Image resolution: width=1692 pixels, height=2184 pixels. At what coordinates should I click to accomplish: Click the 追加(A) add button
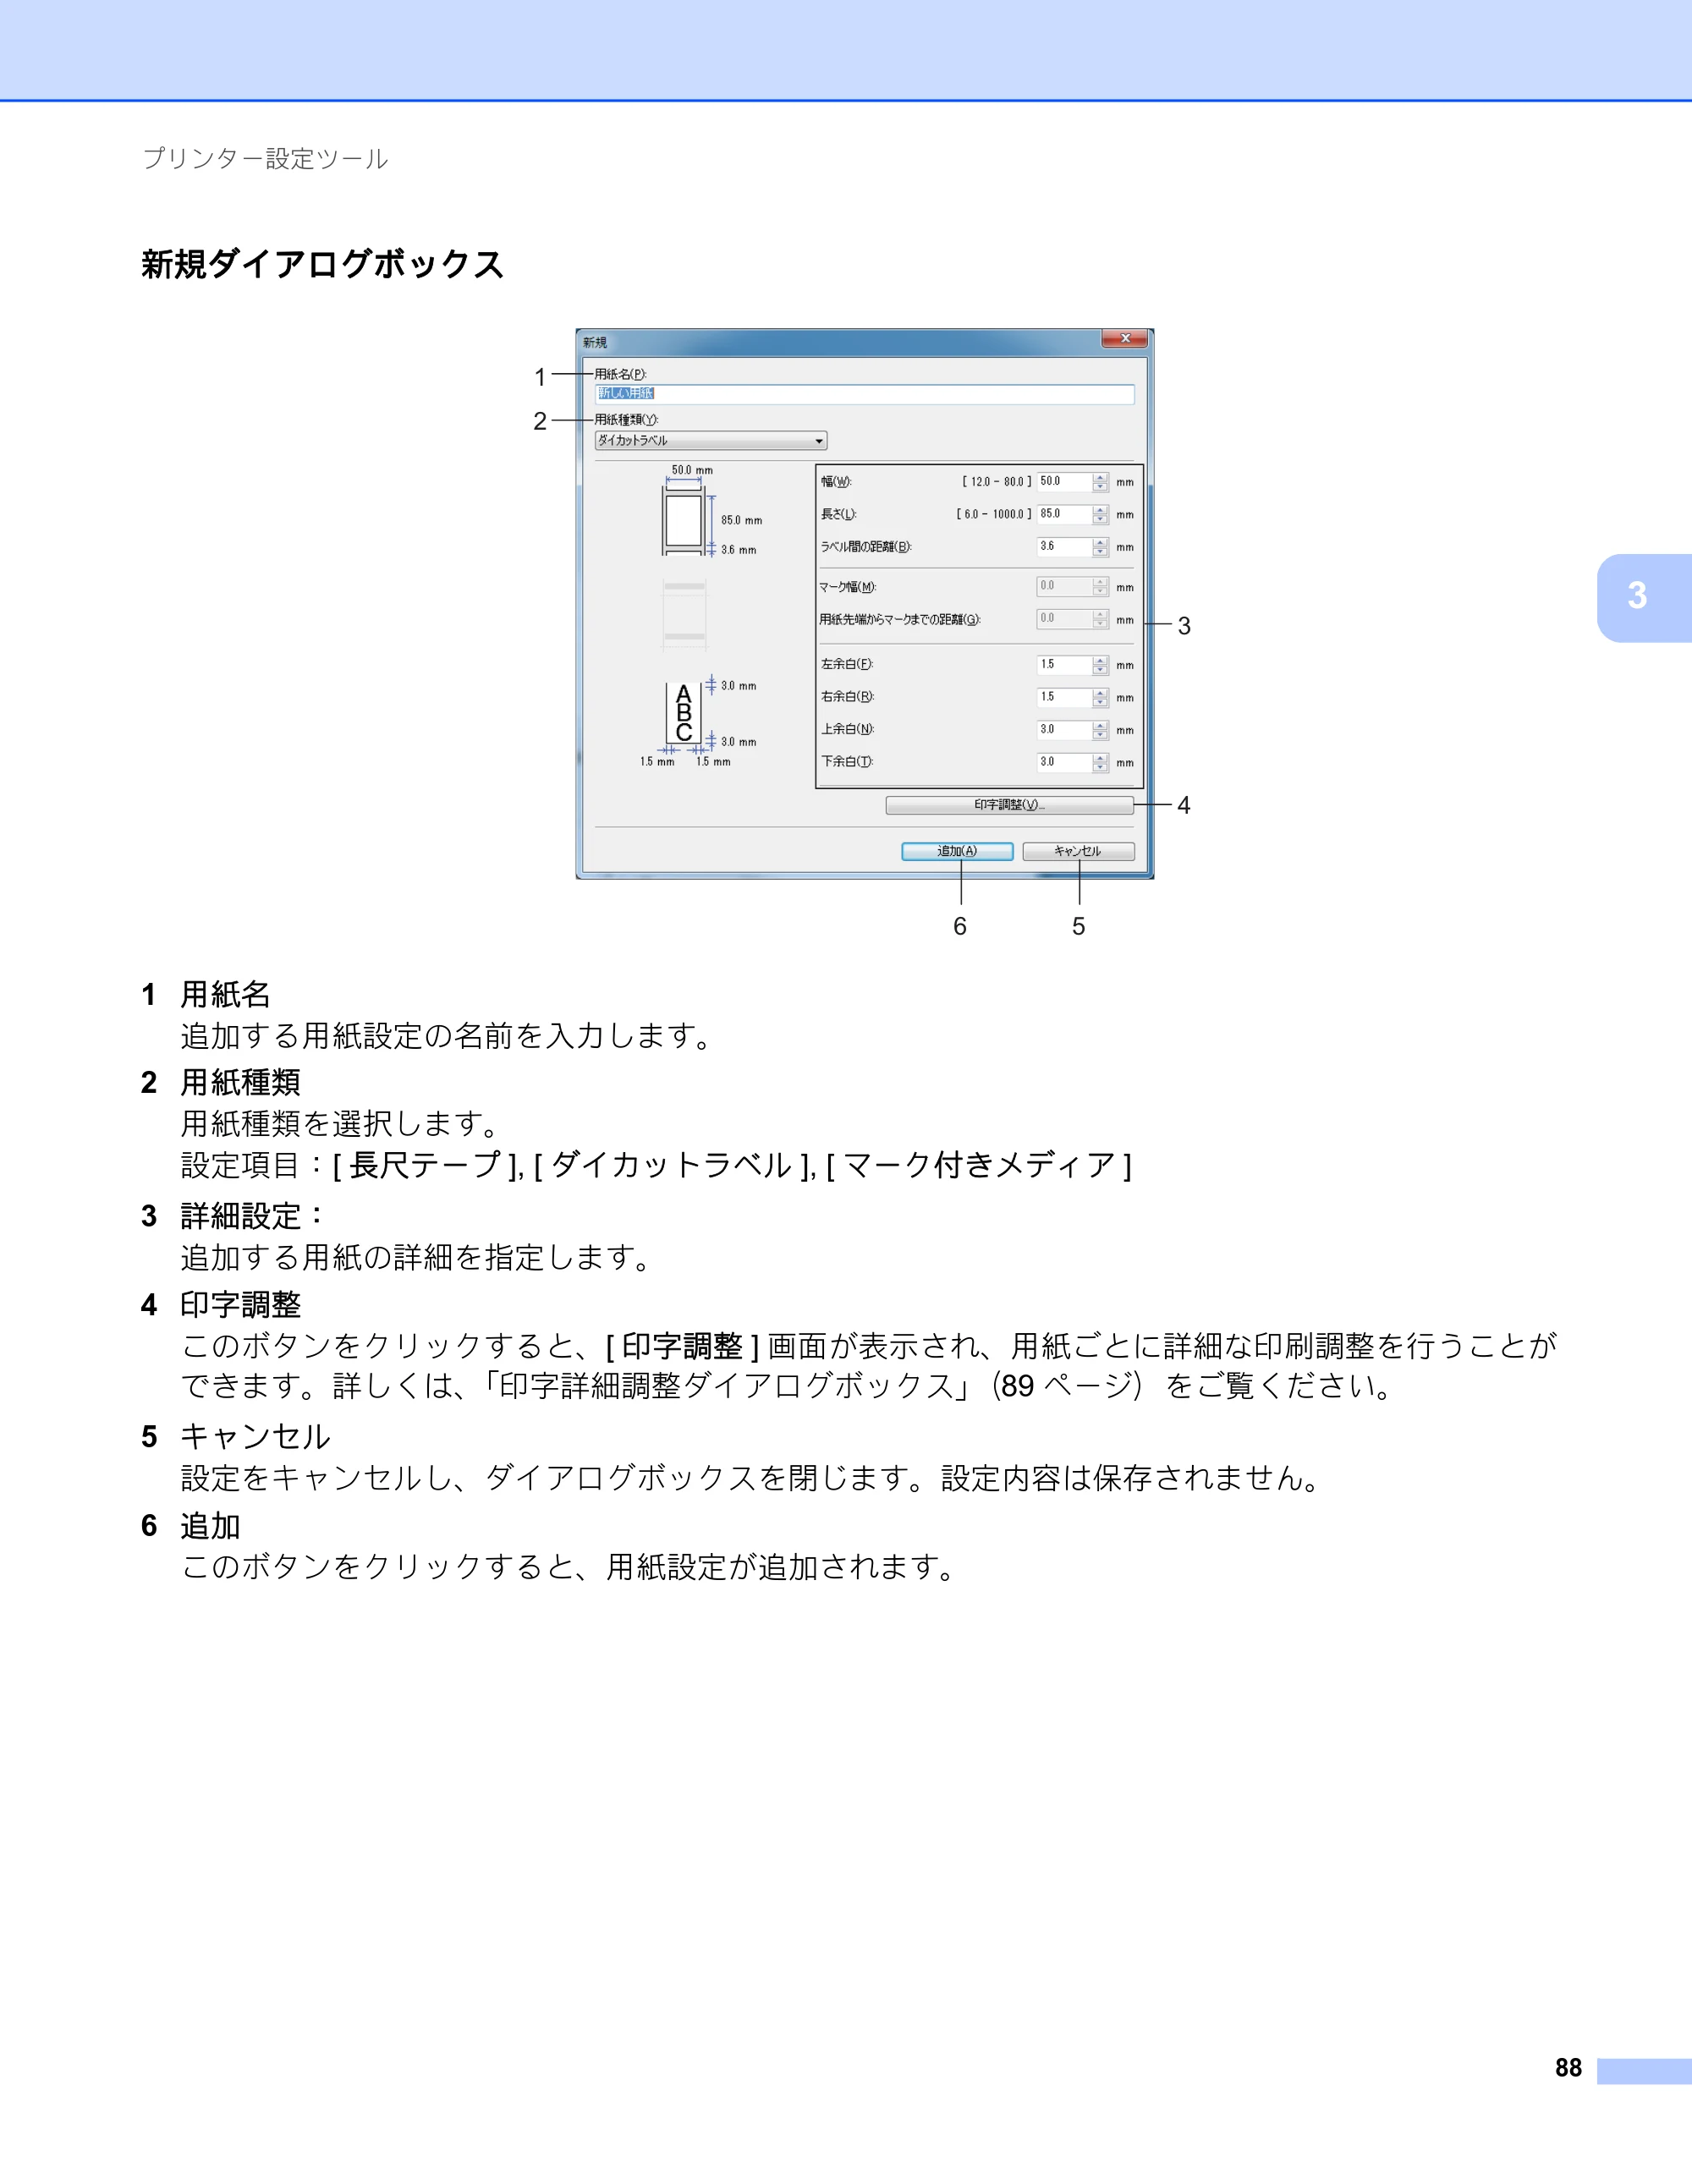[x=957, y=851]
